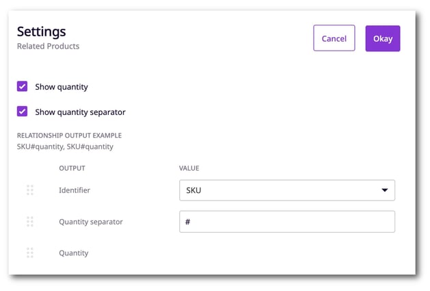Cancel the Related Products settings
Screen dimensions: 430x291
(334, 38)
